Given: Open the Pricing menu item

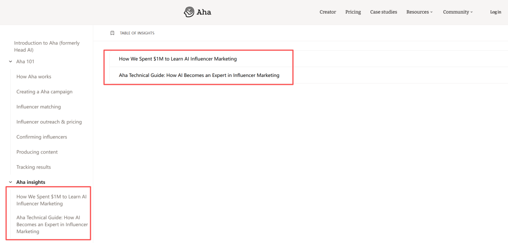Looking at the screenshot, I should [353, 12].
